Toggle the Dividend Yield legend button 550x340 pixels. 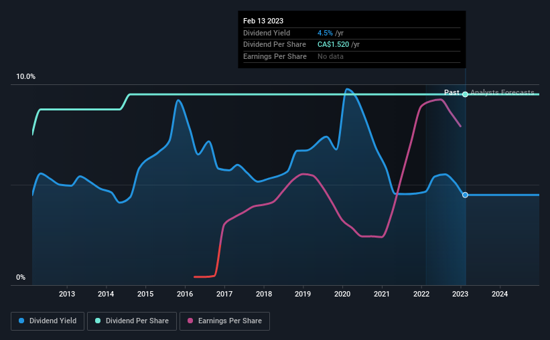coord(48,321)
